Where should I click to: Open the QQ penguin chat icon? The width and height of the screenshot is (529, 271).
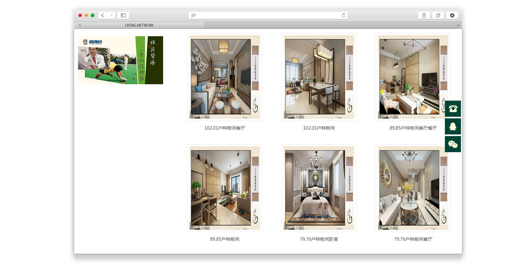(453, 126)
